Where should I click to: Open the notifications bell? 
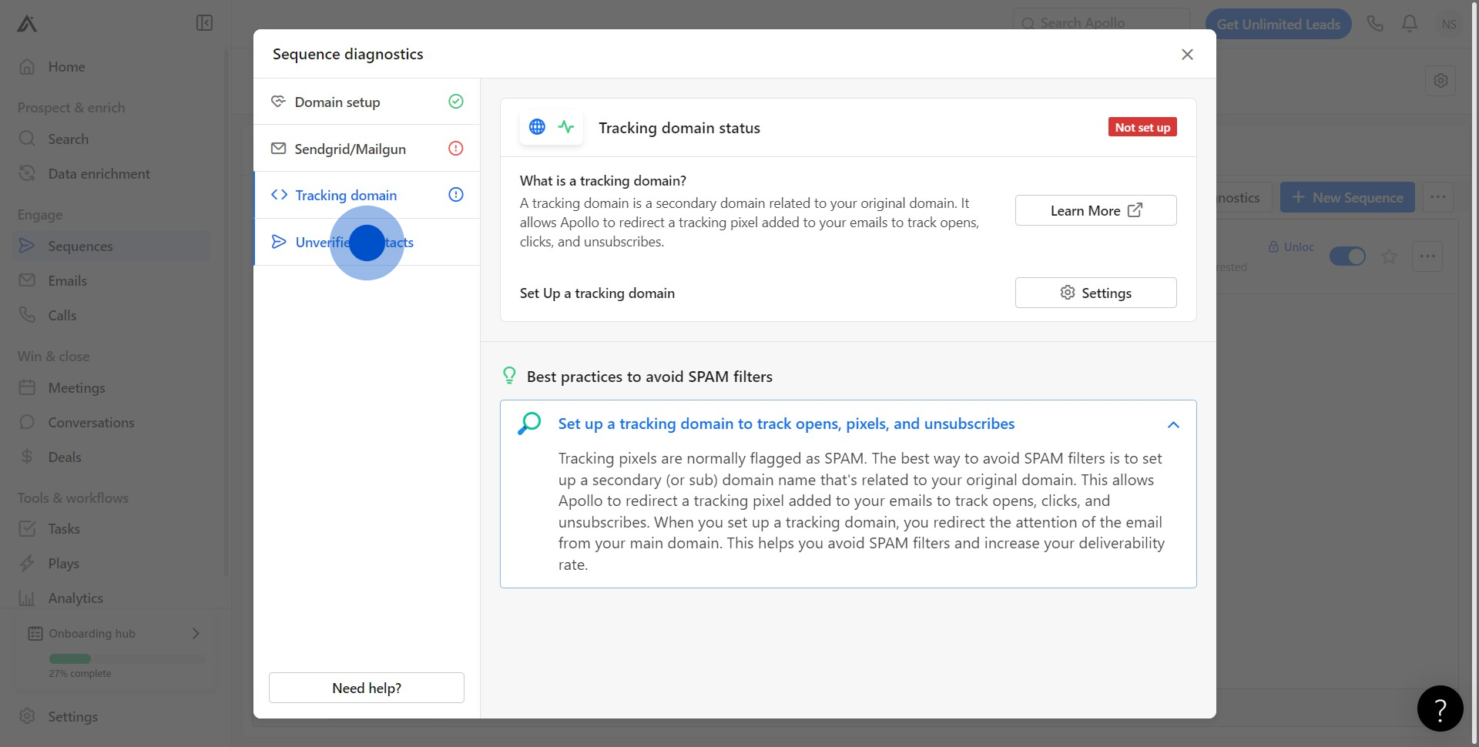click(x=1410, y=24)
